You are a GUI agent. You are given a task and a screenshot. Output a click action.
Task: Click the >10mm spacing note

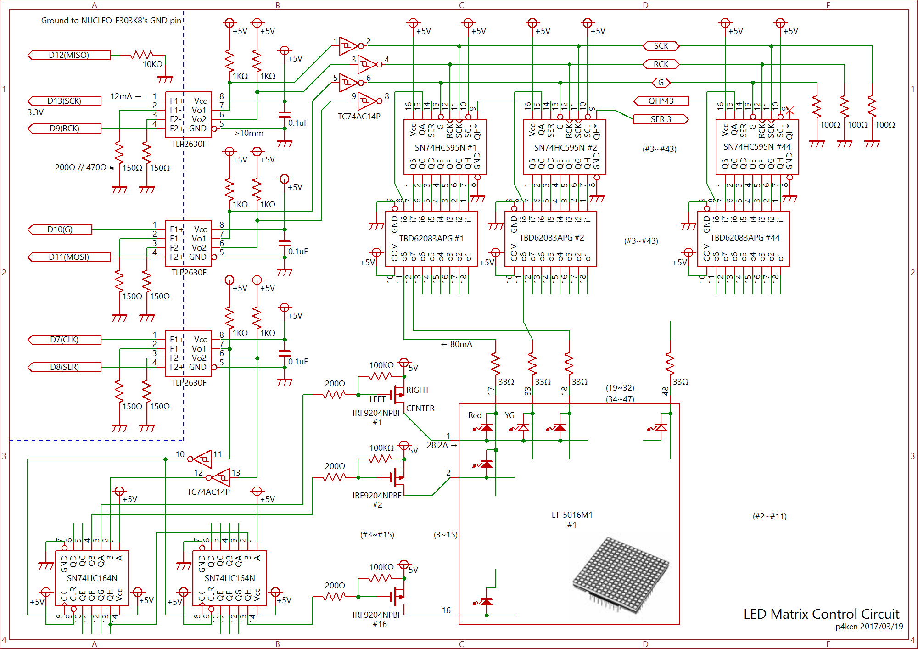point(249,133)
